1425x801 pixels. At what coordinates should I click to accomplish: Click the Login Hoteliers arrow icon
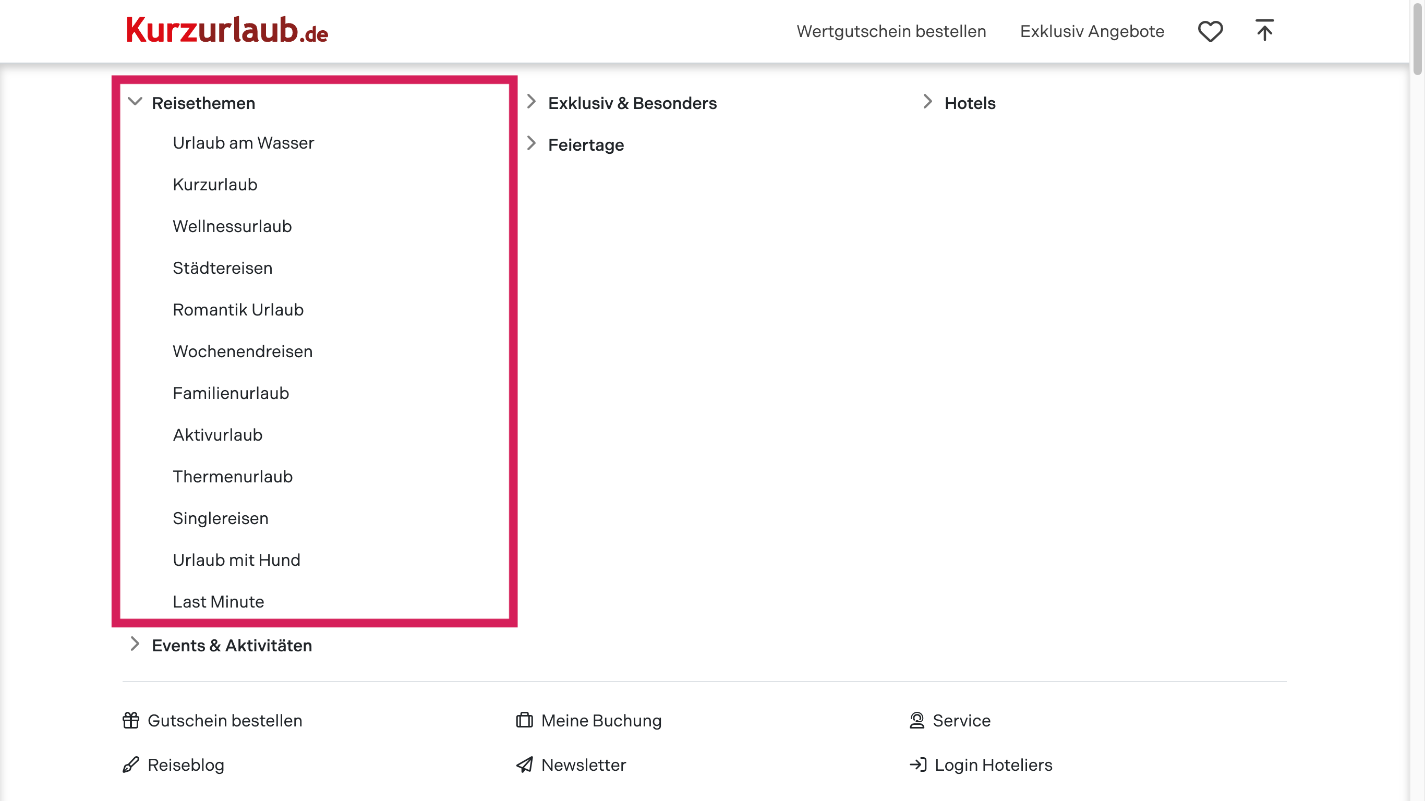pyautogui.click(x=917, y=764)
